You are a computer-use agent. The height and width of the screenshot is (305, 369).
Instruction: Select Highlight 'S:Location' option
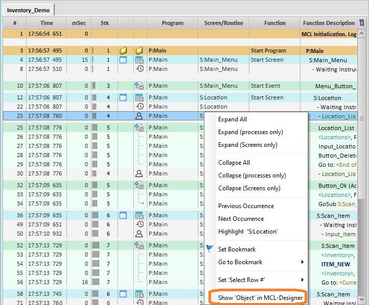pos(247,232)
